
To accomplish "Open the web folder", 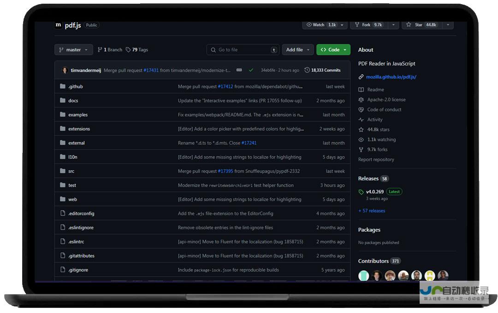I will tap(72, 199).
